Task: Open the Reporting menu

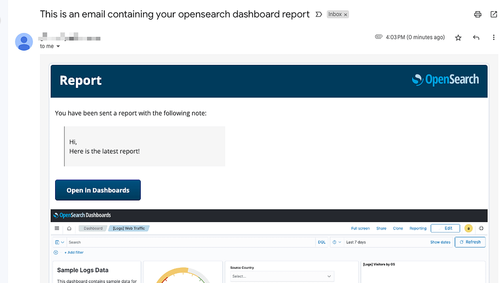Action: pos(418,228)
